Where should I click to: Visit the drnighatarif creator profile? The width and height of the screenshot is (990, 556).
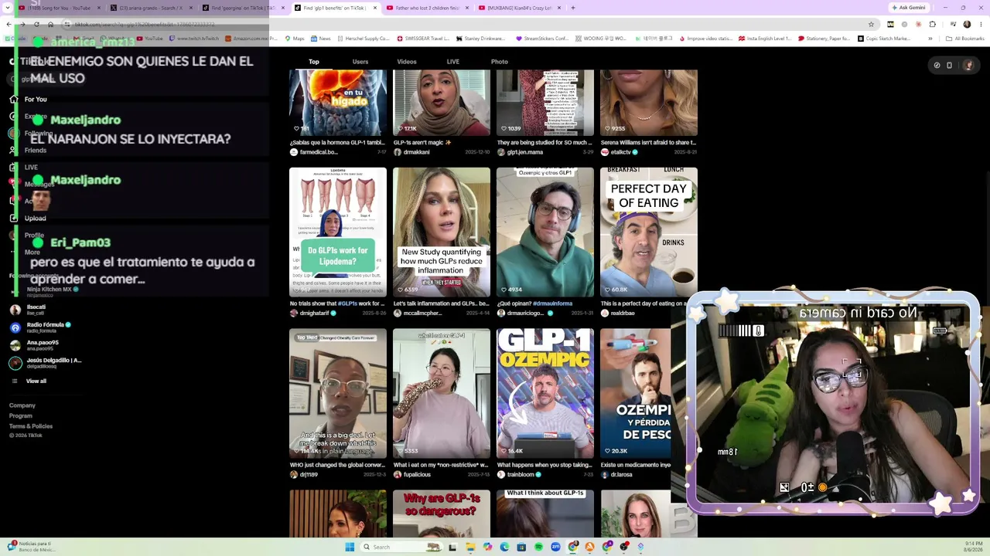[x=315, y=313]
